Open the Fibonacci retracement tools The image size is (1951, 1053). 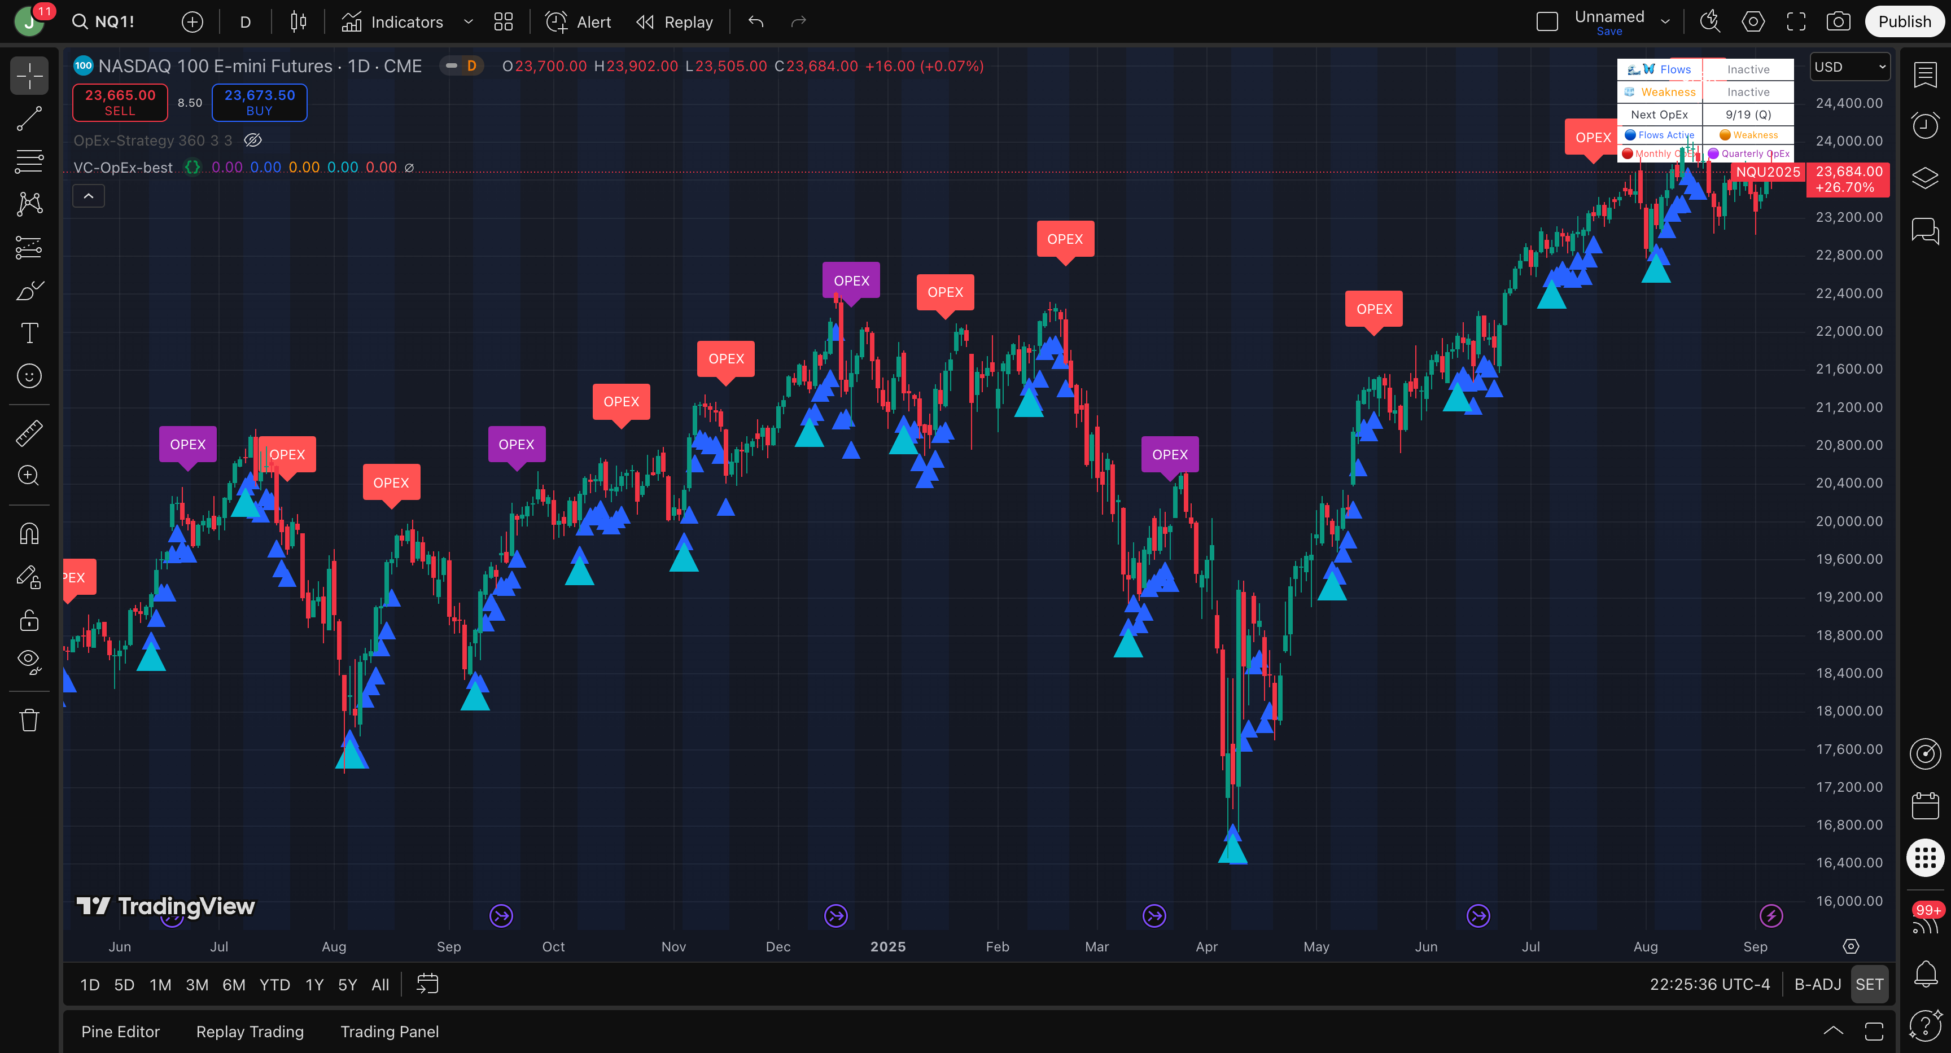pos(29,161)
